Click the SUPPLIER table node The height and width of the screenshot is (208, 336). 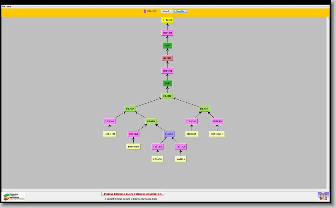pos(133,146)
